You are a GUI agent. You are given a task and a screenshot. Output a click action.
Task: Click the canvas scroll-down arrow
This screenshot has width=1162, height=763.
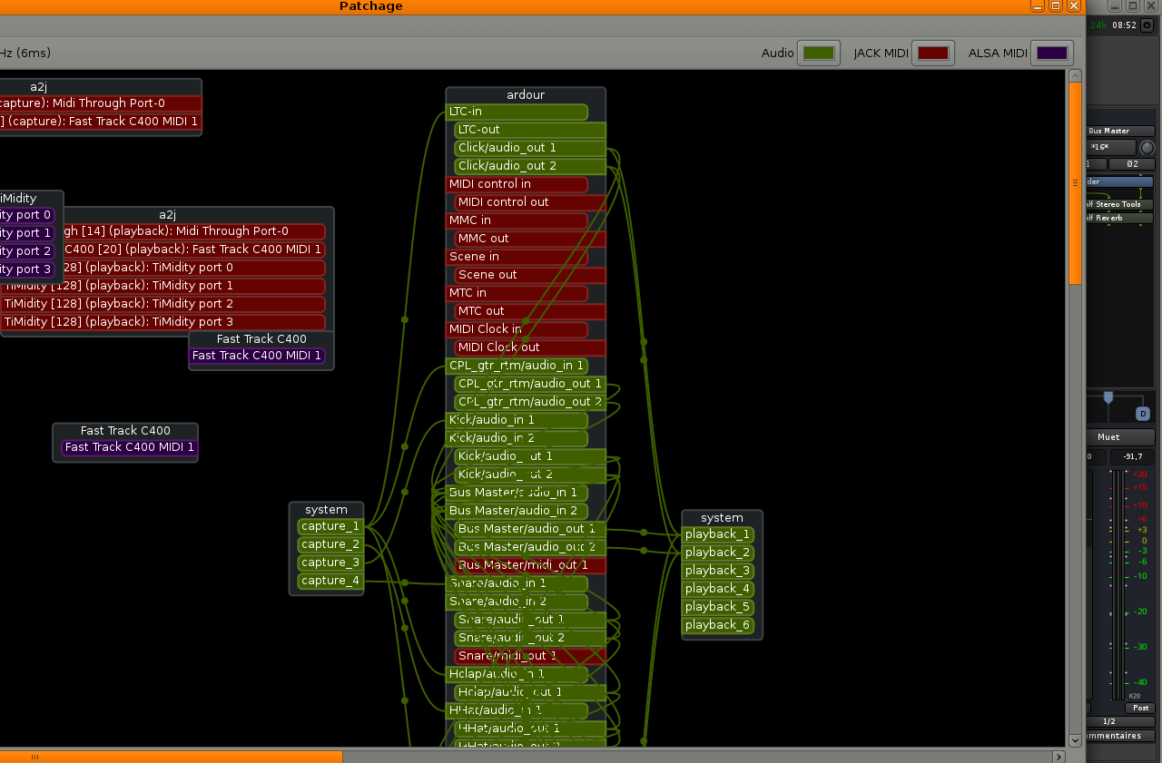1075,740
